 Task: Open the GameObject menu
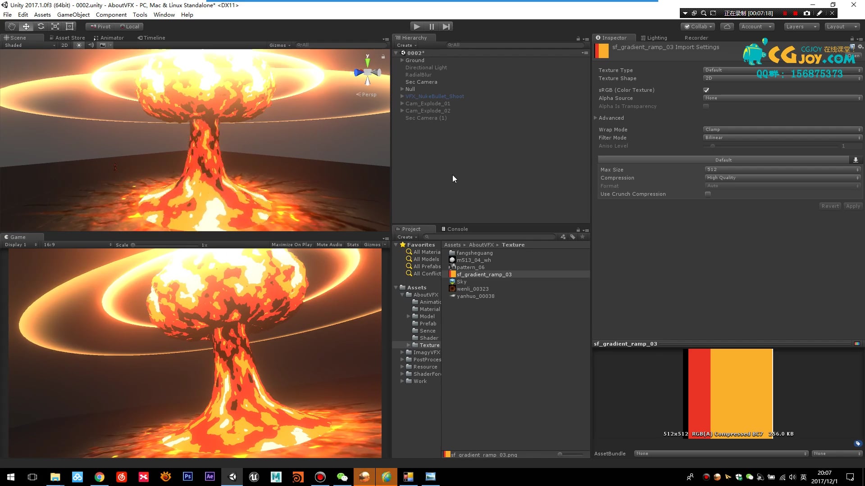tap(73, 14)
